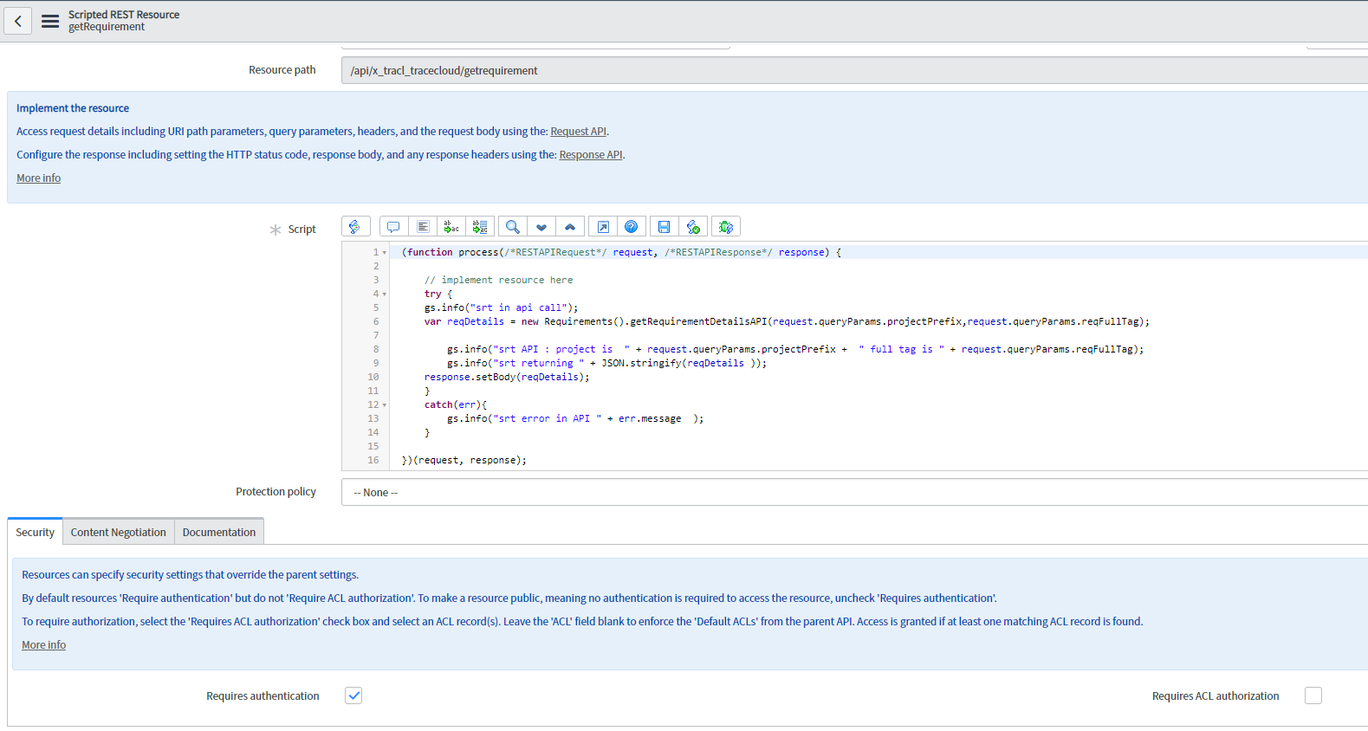
Task: Toggle full screen script editor
Action: (603, 227)
